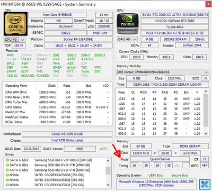This screenshot has width=212, height=191.
Task: Click the µCU 200004D field
Action: 104,26
